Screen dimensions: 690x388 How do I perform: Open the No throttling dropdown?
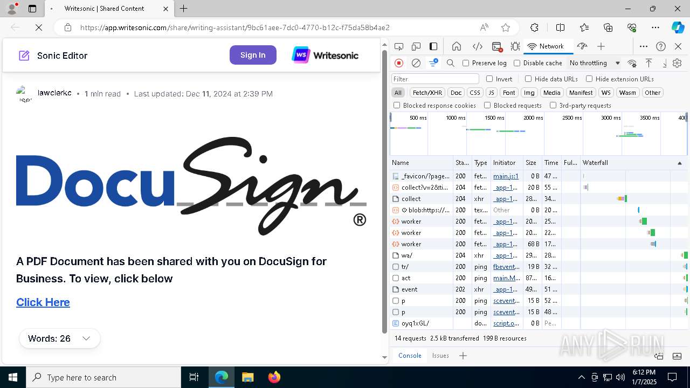click(x=595, y=63)
